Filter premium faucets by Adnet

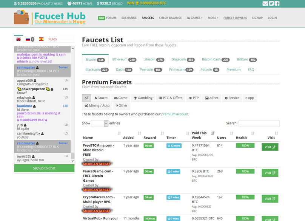212,98
